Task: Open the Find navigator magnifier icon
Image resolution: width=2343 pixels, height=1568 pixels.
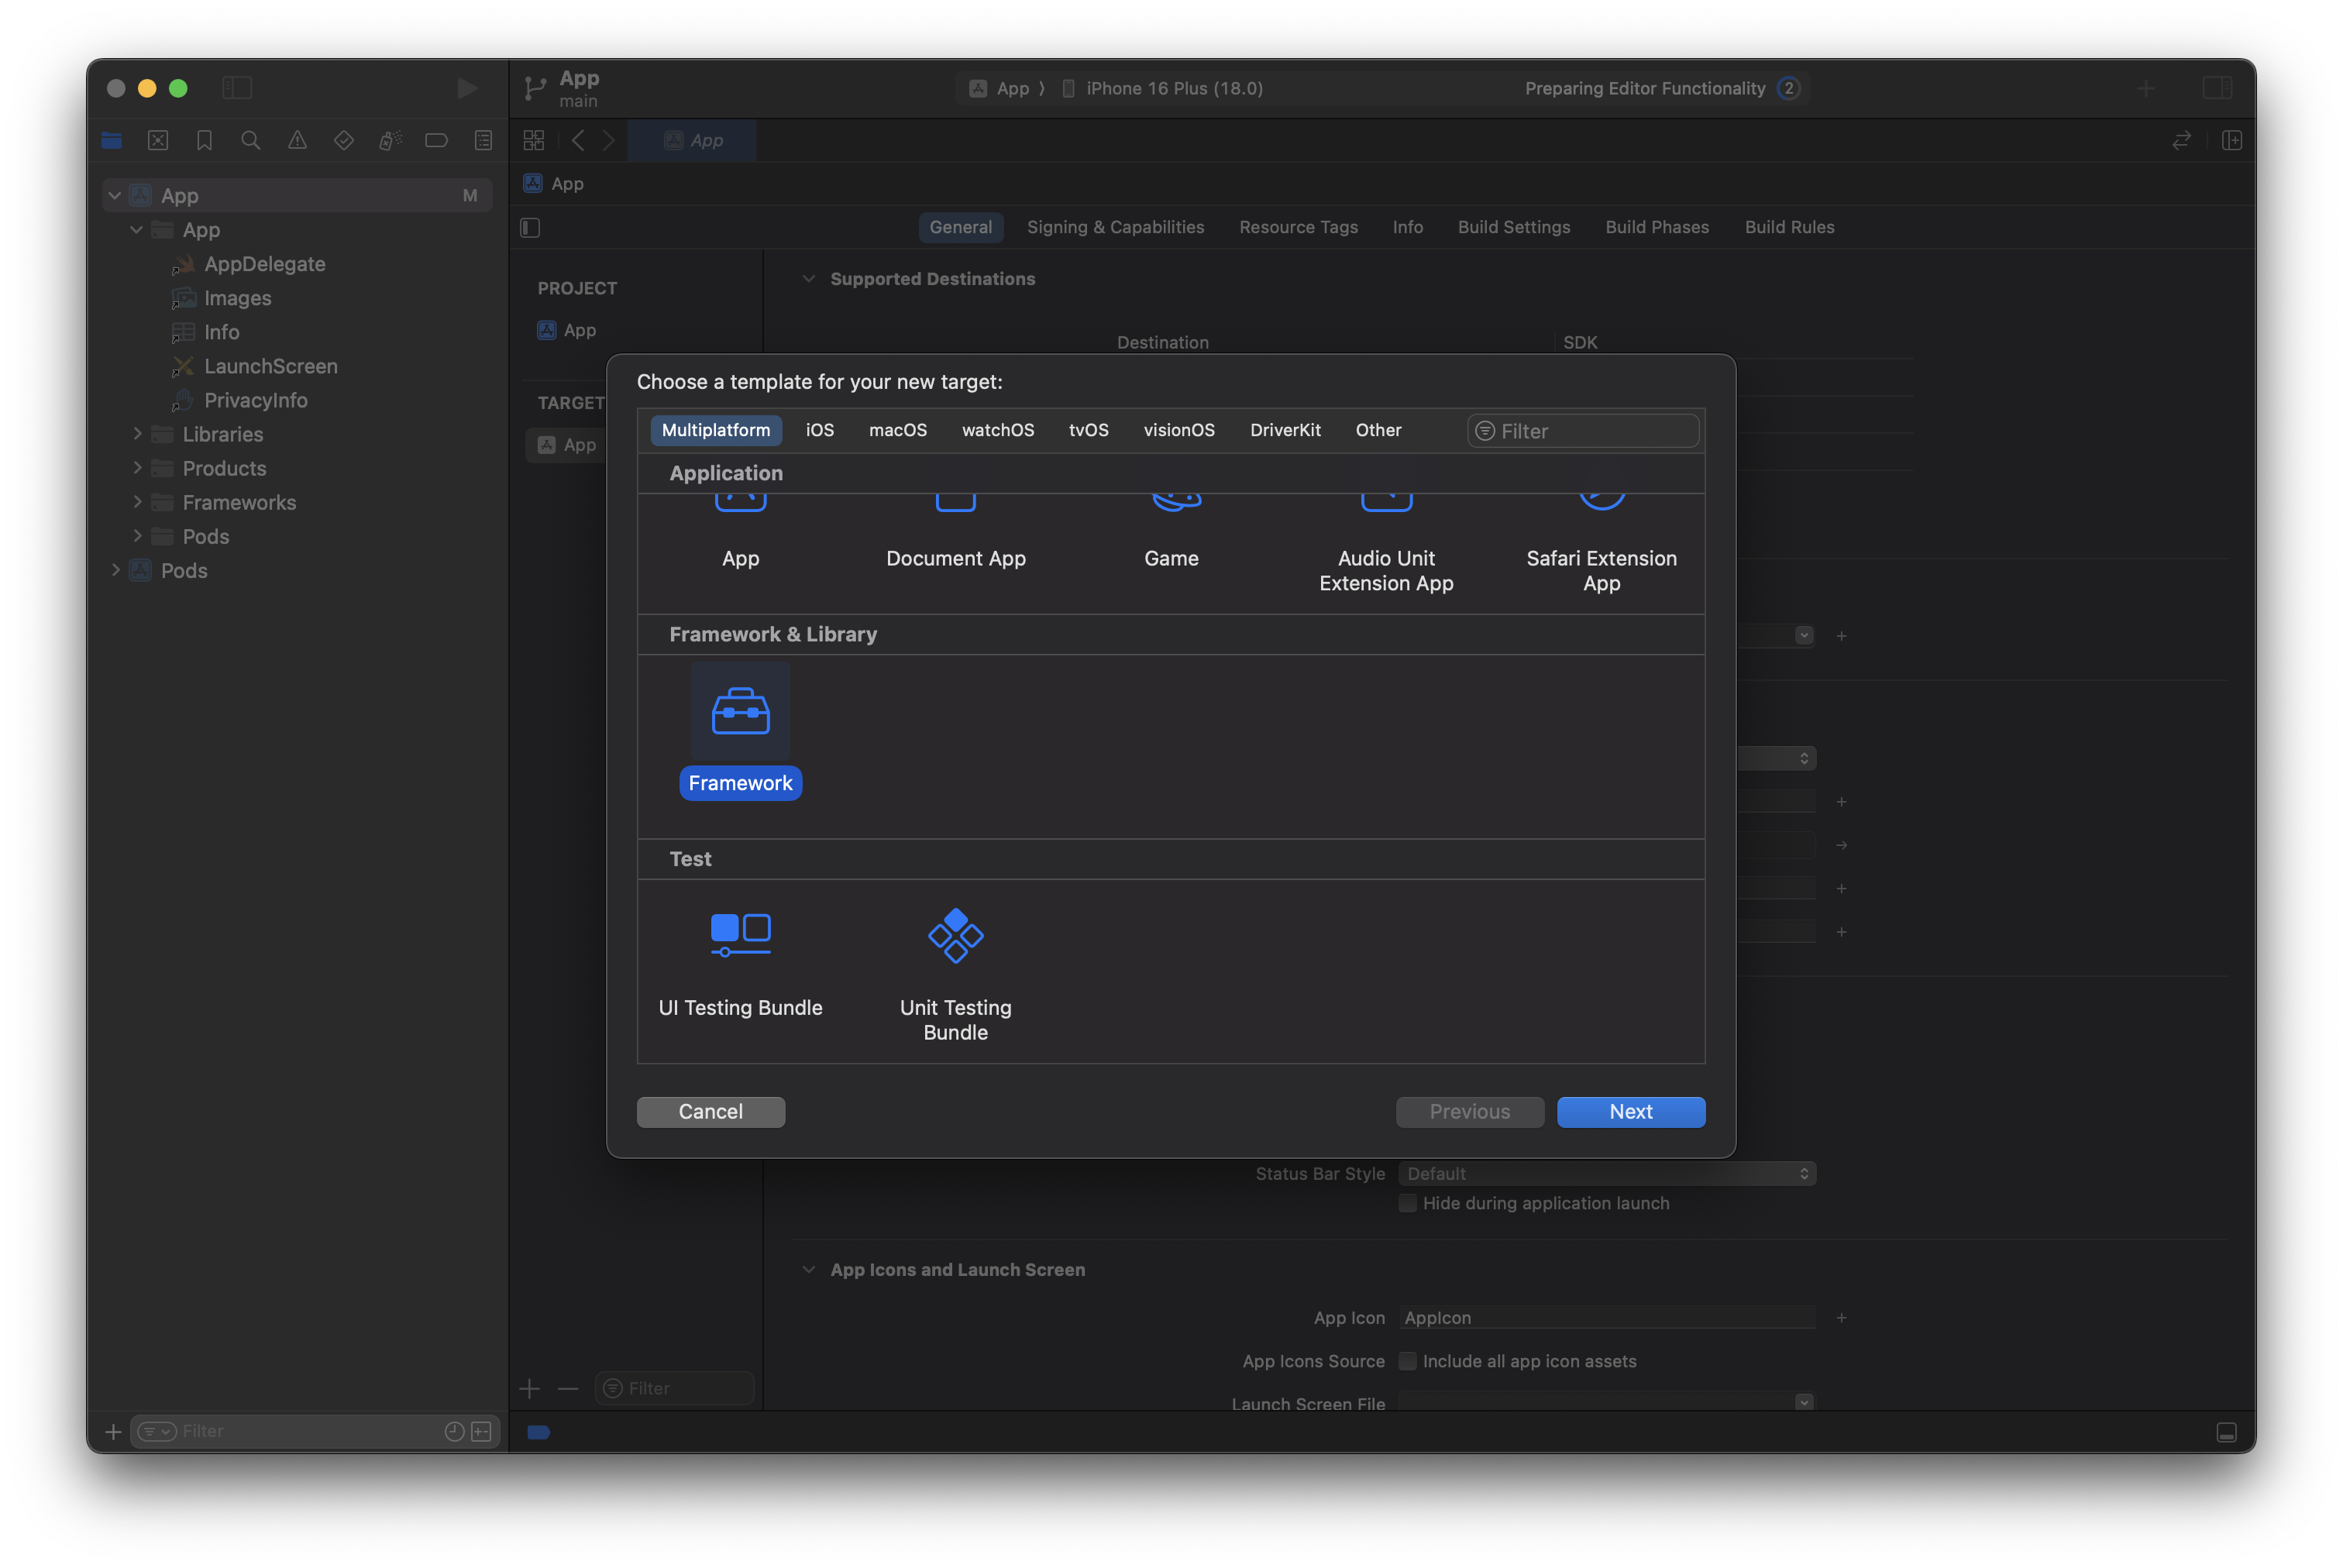Action: [x=251, y=141]
